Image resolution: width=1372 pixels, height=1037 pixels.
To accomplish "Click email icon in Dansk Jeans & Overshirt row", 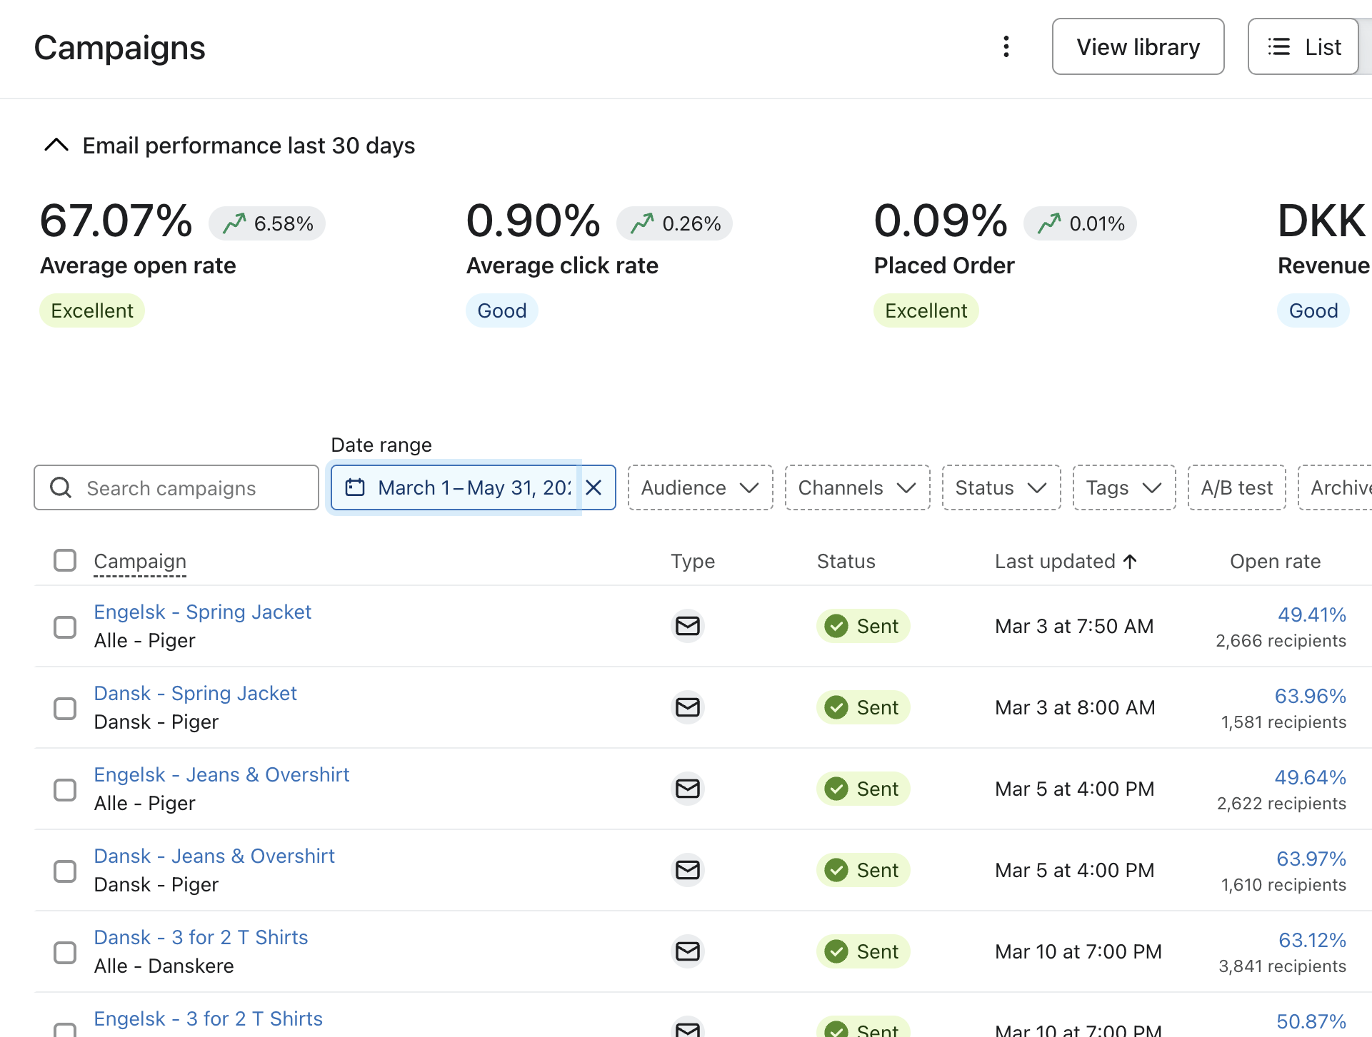I will tap(687, 870).
